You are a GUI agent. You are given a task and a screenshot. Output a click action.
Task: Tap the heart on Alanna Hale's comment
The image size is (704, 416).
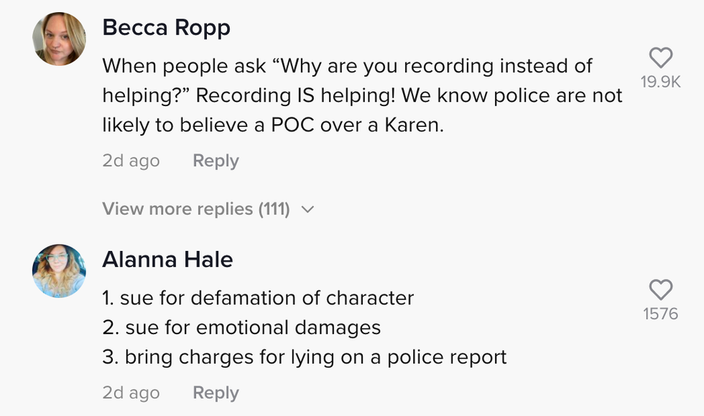coord(660,290)
